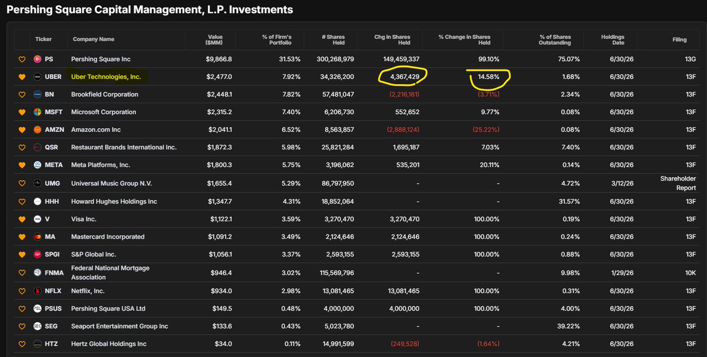The image size is (707, 357).
Task: Click the Hertz logo icon beside HTZ
Action: click(38, 344)
